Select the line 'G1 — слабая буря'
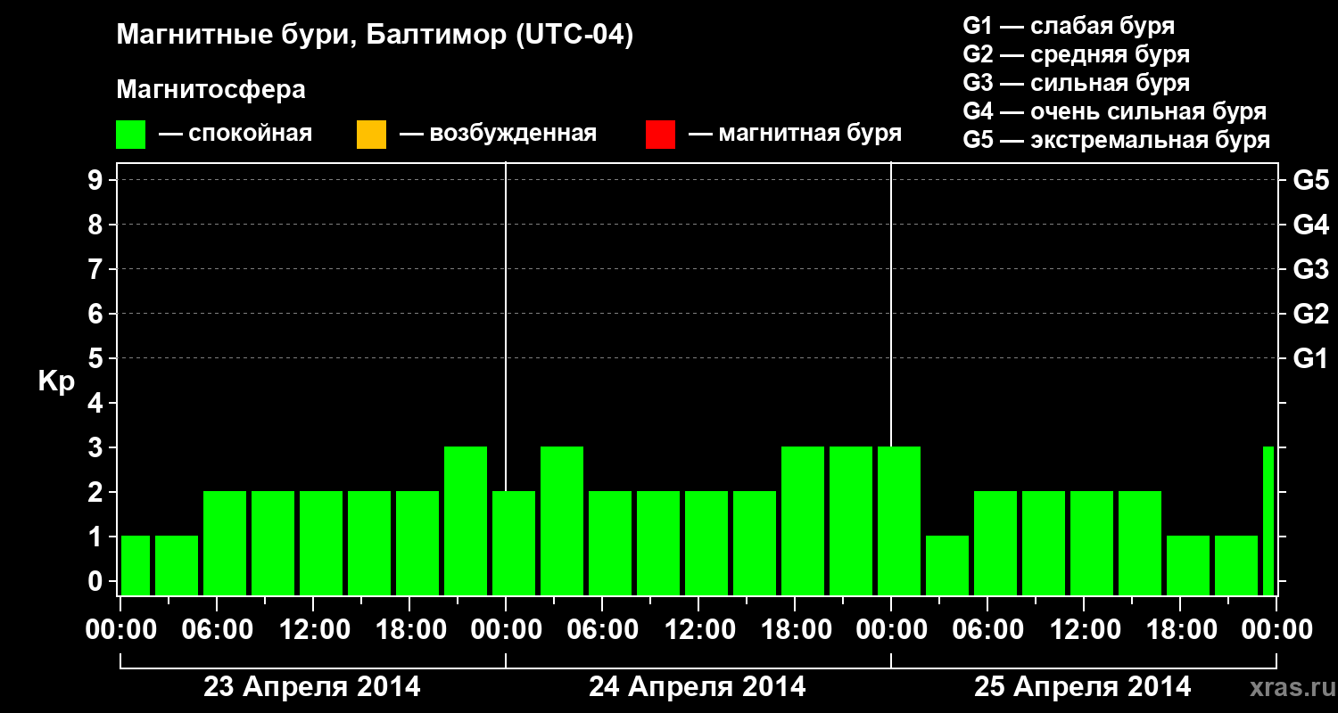This screenshot has width=1338, height=713. point(1069,26)
